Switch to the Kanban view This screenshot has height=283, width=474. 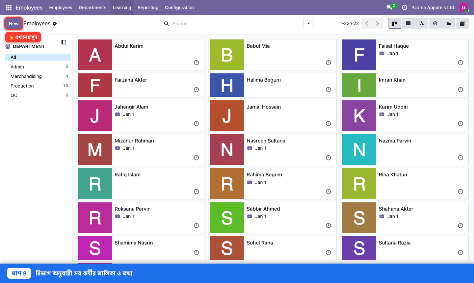point(395,23)
